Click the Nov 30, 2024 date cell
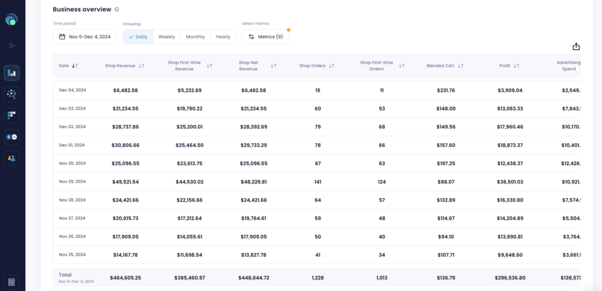The width and height of the screenshot is (602, 291). (72, 163)
